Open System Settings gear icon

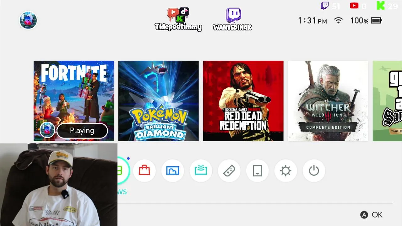[286, 170]
